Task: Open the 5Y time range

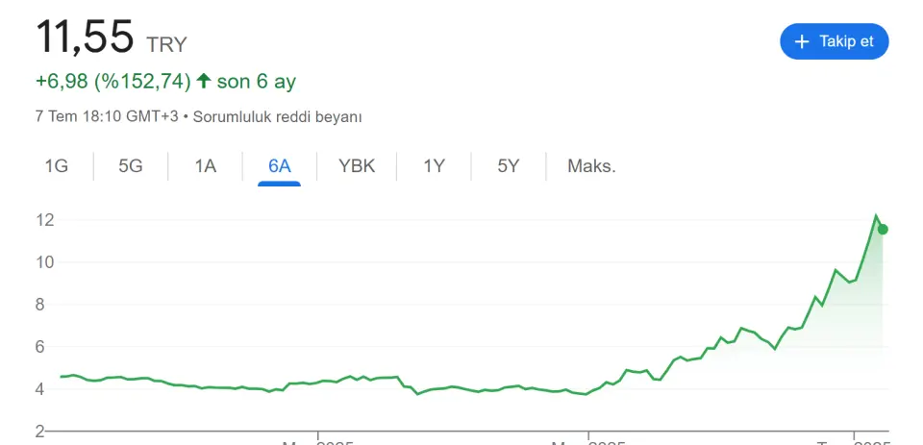Action: [x=509, y=166]
